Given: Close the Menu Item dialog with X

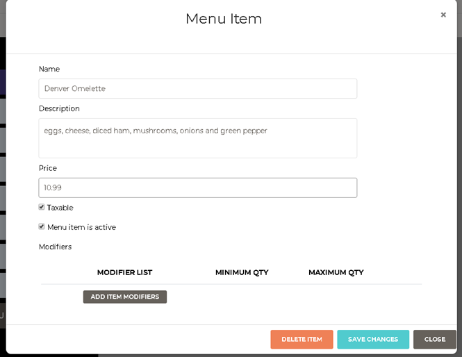Looking at the screenshot, I should (443, 15).
